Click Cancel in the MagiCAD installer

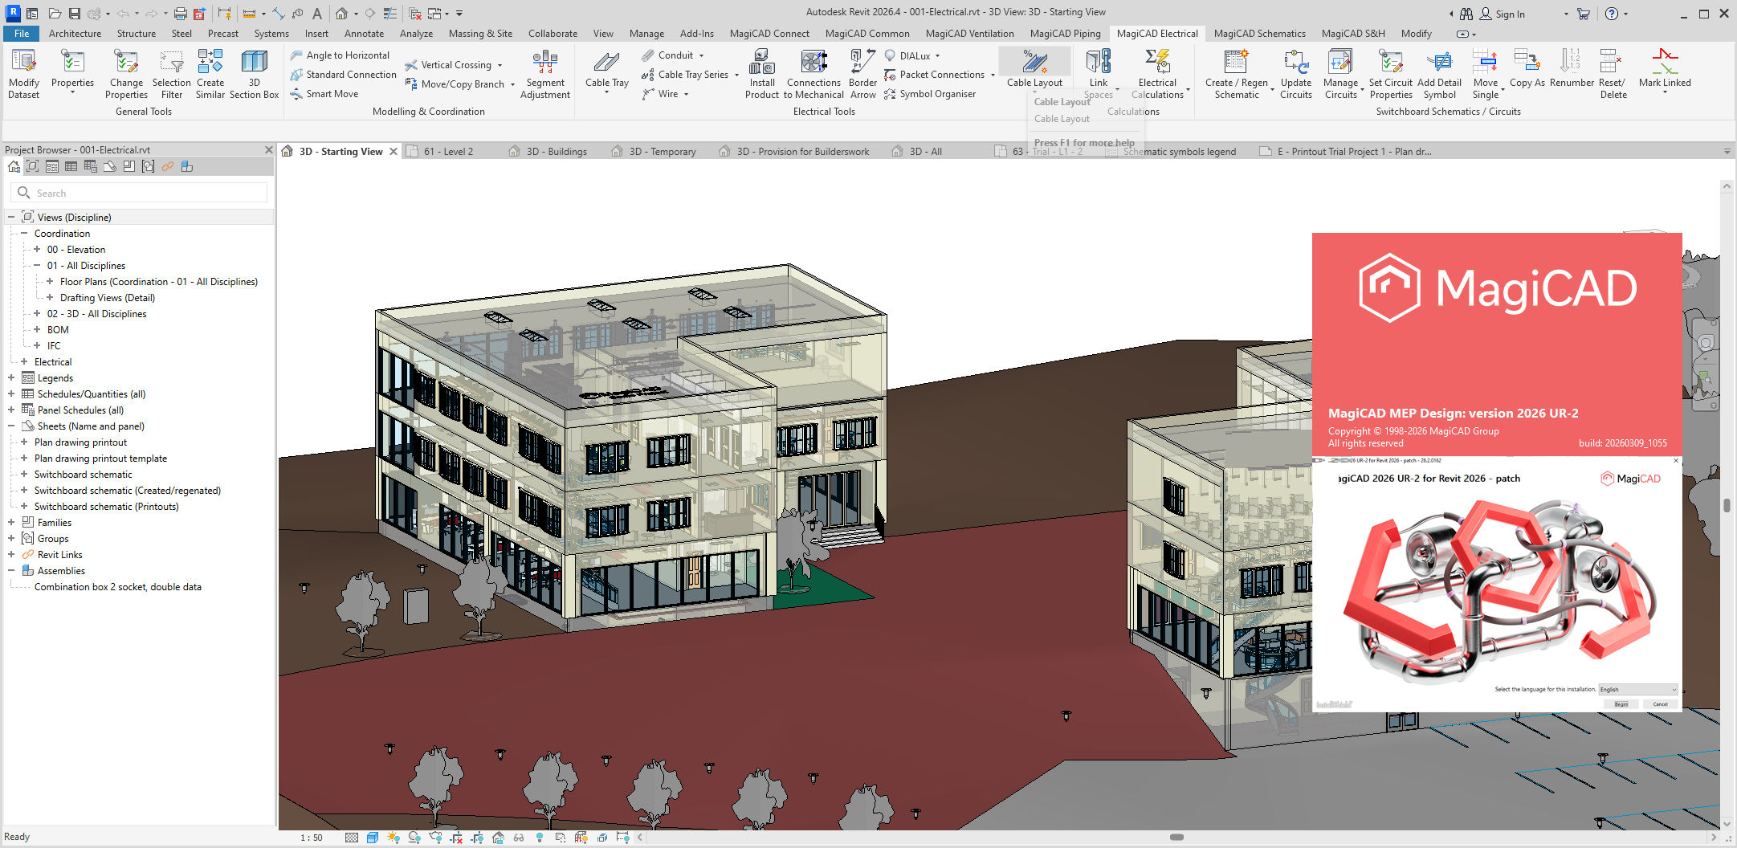[1660, 704]
